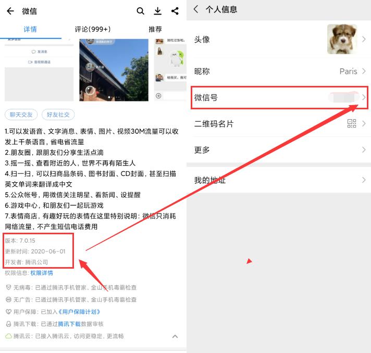
Task: Open the 更多 row chevron
Action: (x=364, y=149)
